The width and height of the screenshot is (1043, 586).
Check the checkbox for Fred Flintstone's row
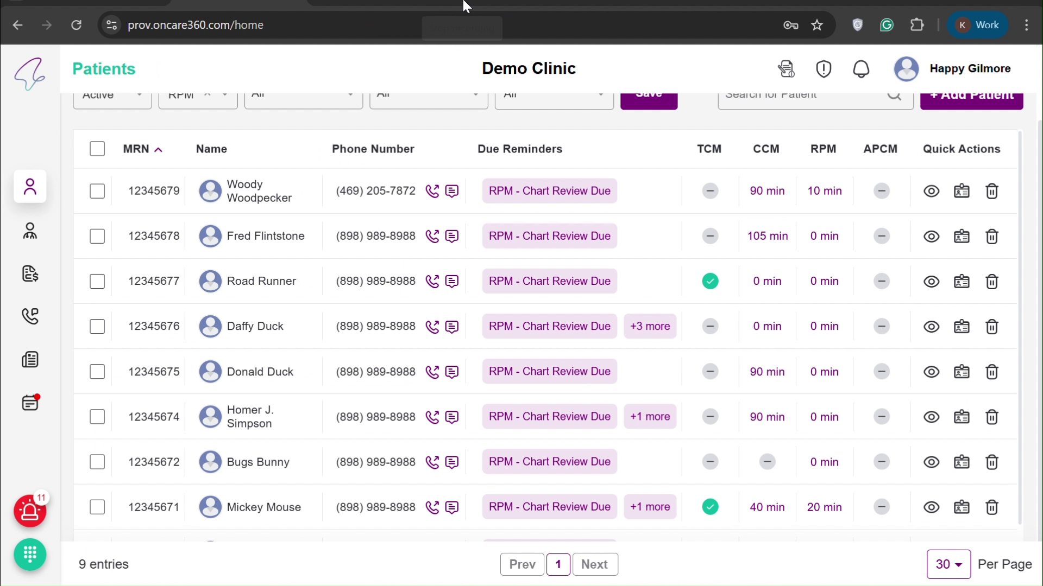[97, 236]
